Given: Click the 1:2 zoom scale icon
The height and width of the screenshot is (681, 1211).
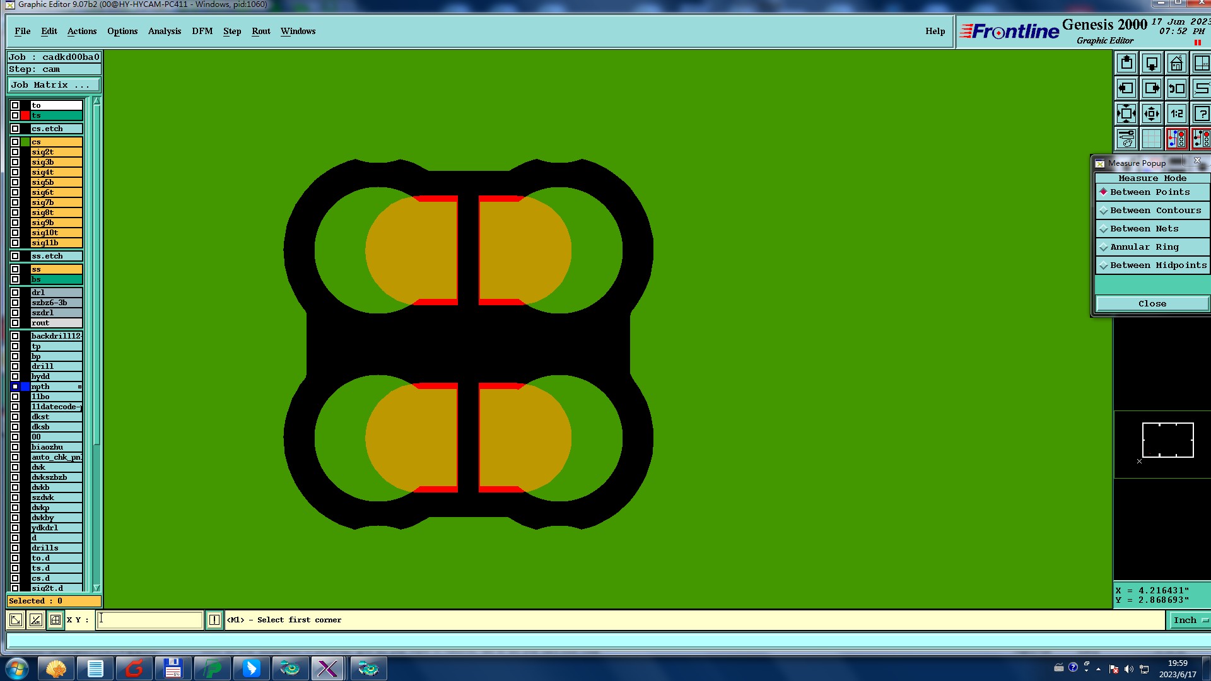Looking at the screenshot, I should [x=1176, y=114].
